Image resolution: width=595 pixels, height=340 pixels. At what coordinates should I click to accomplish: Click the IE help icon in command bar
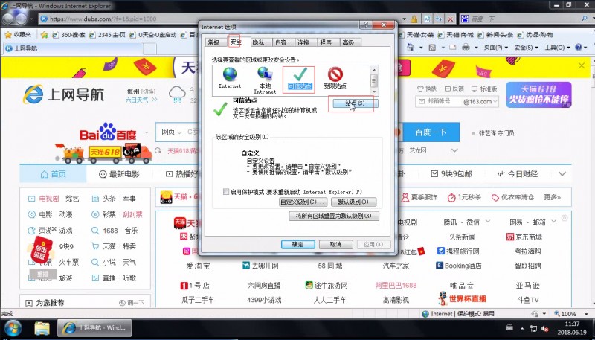pyautogui.click(x=579, y=48)
